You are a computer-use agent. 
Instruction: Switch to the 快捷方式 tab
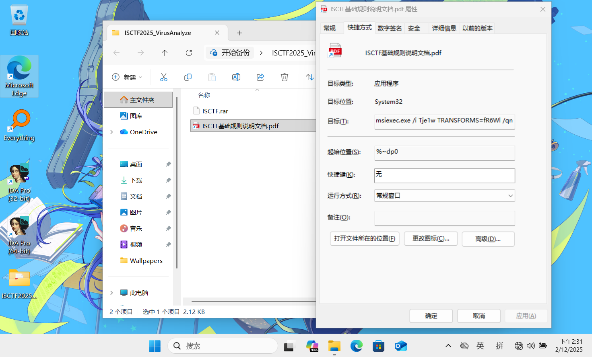(x=360, y=27)
